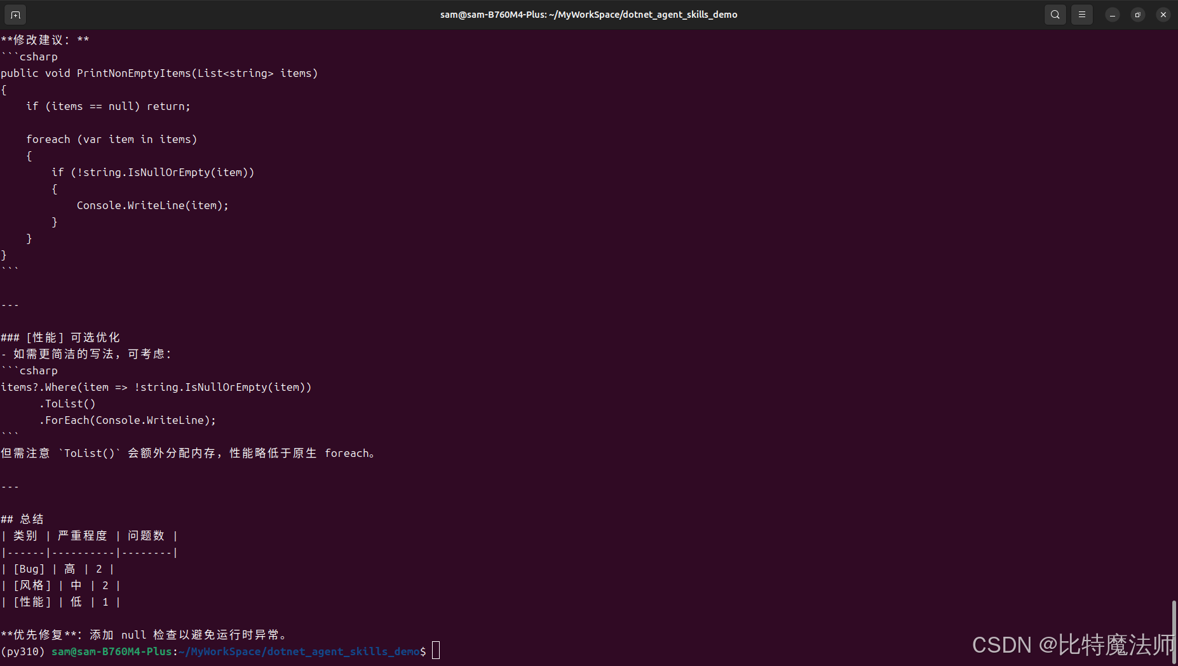This screenshot has width=1178, height=666.
Task: Open the terminal search tool
Action: coord(1055,15)
